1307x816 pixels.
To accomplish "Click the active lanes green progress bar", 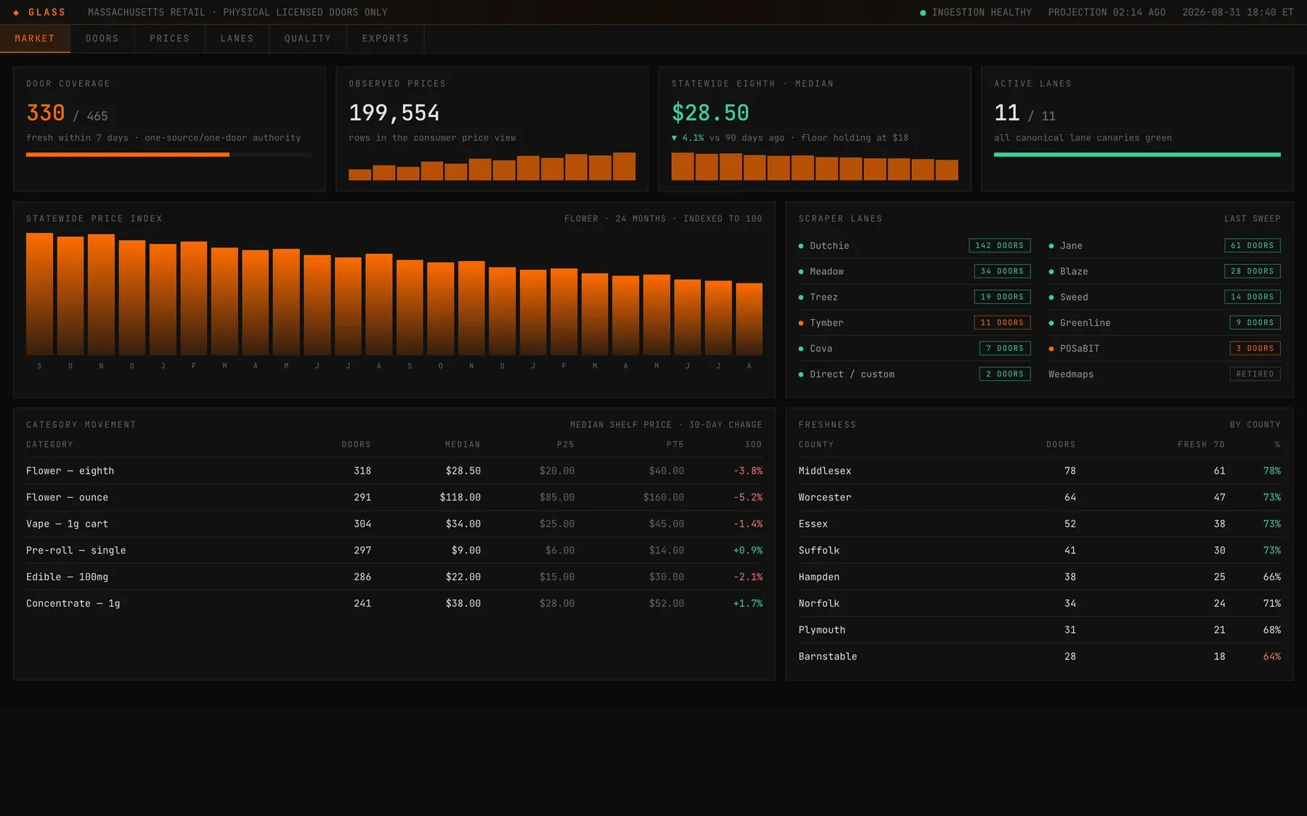I will [1137, 154].
